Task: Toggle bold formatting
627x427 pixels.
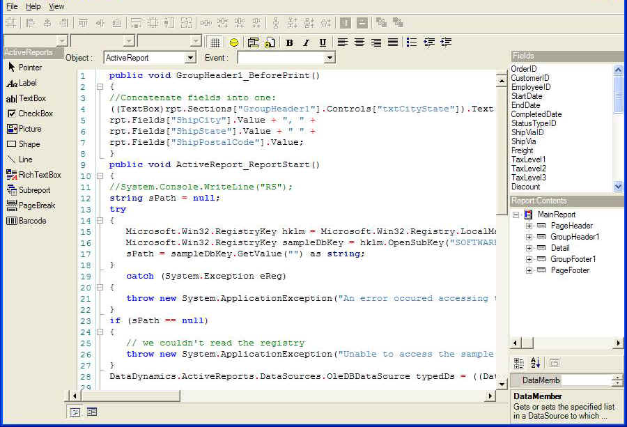Action: [290, 42]
